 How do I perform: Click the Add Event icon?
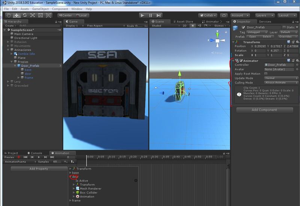[x=72, y=162]
